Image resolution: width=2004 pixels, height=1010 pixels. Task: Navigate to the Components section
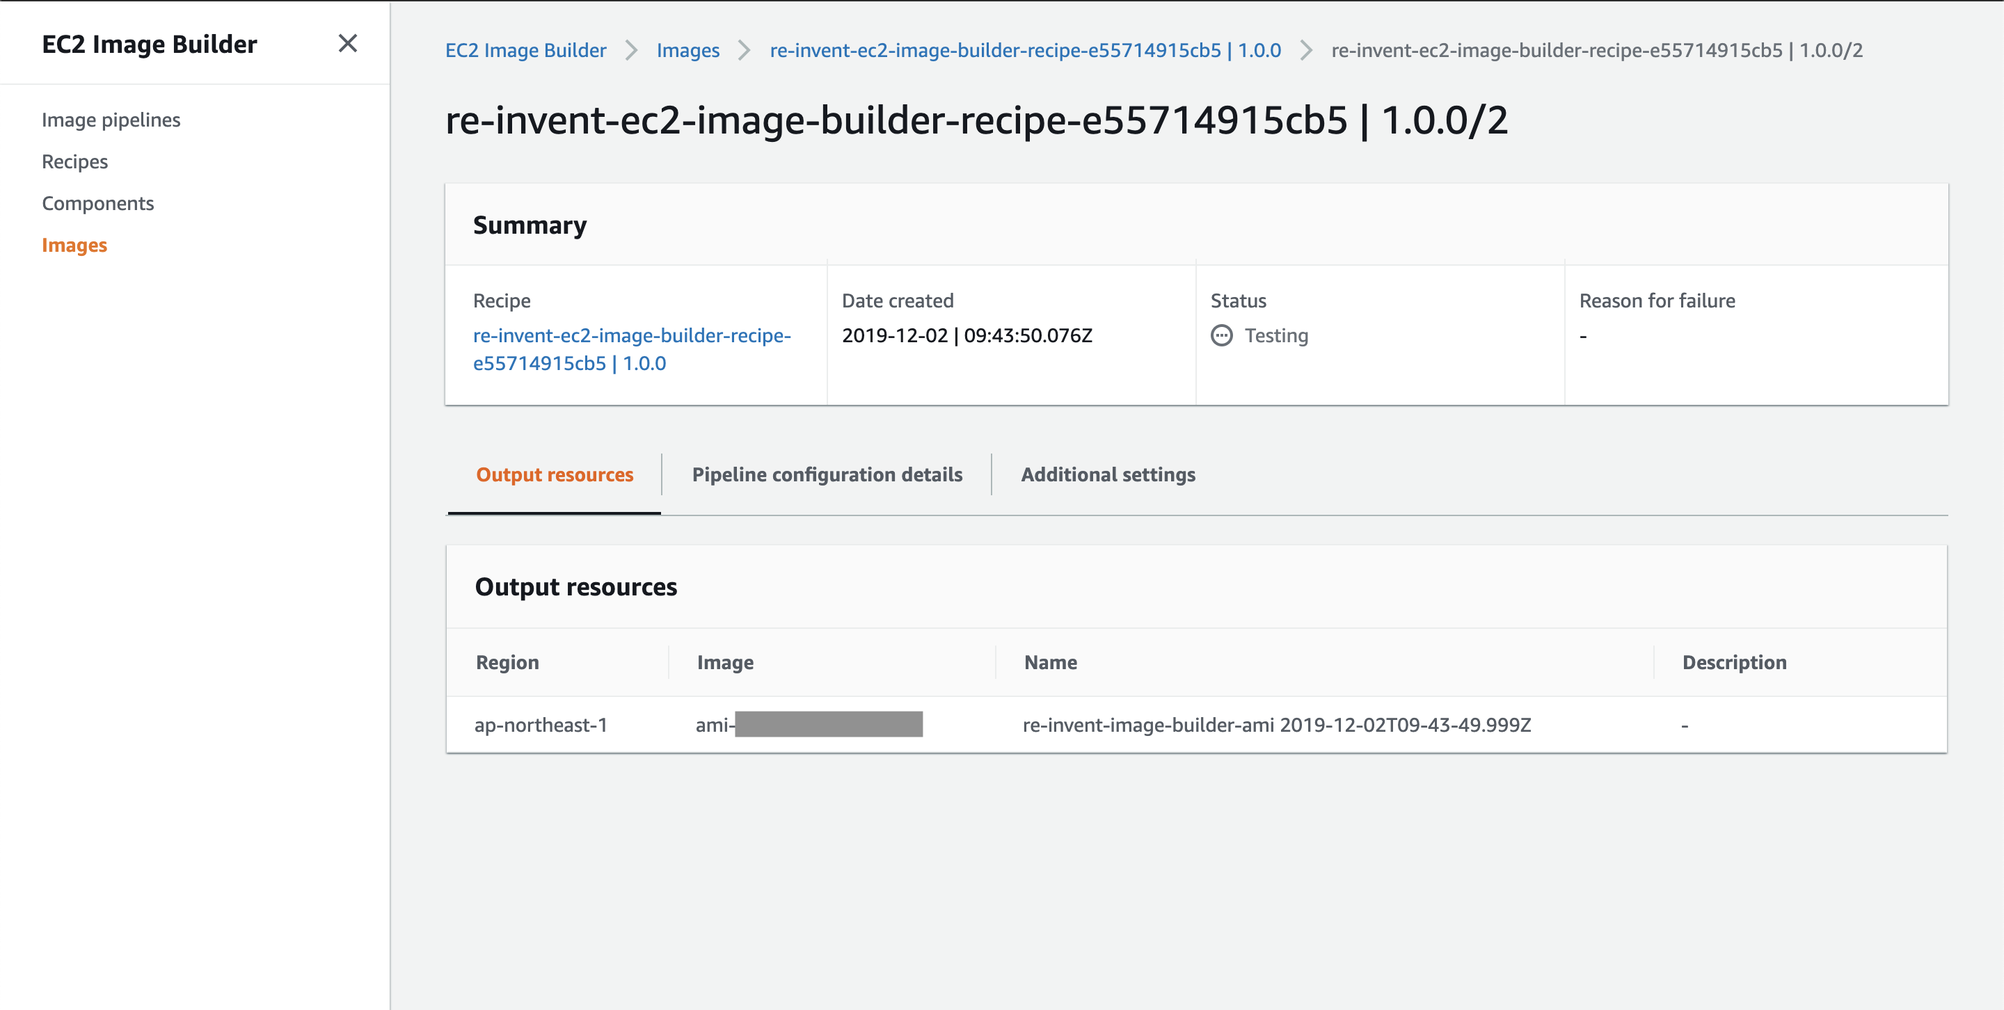pyautogui.click(x=98, y=203)
